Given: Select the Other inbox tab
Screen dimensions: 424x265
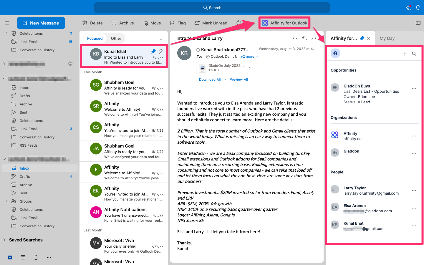Looking at the screenshot, I should click(x=116, y=38).
